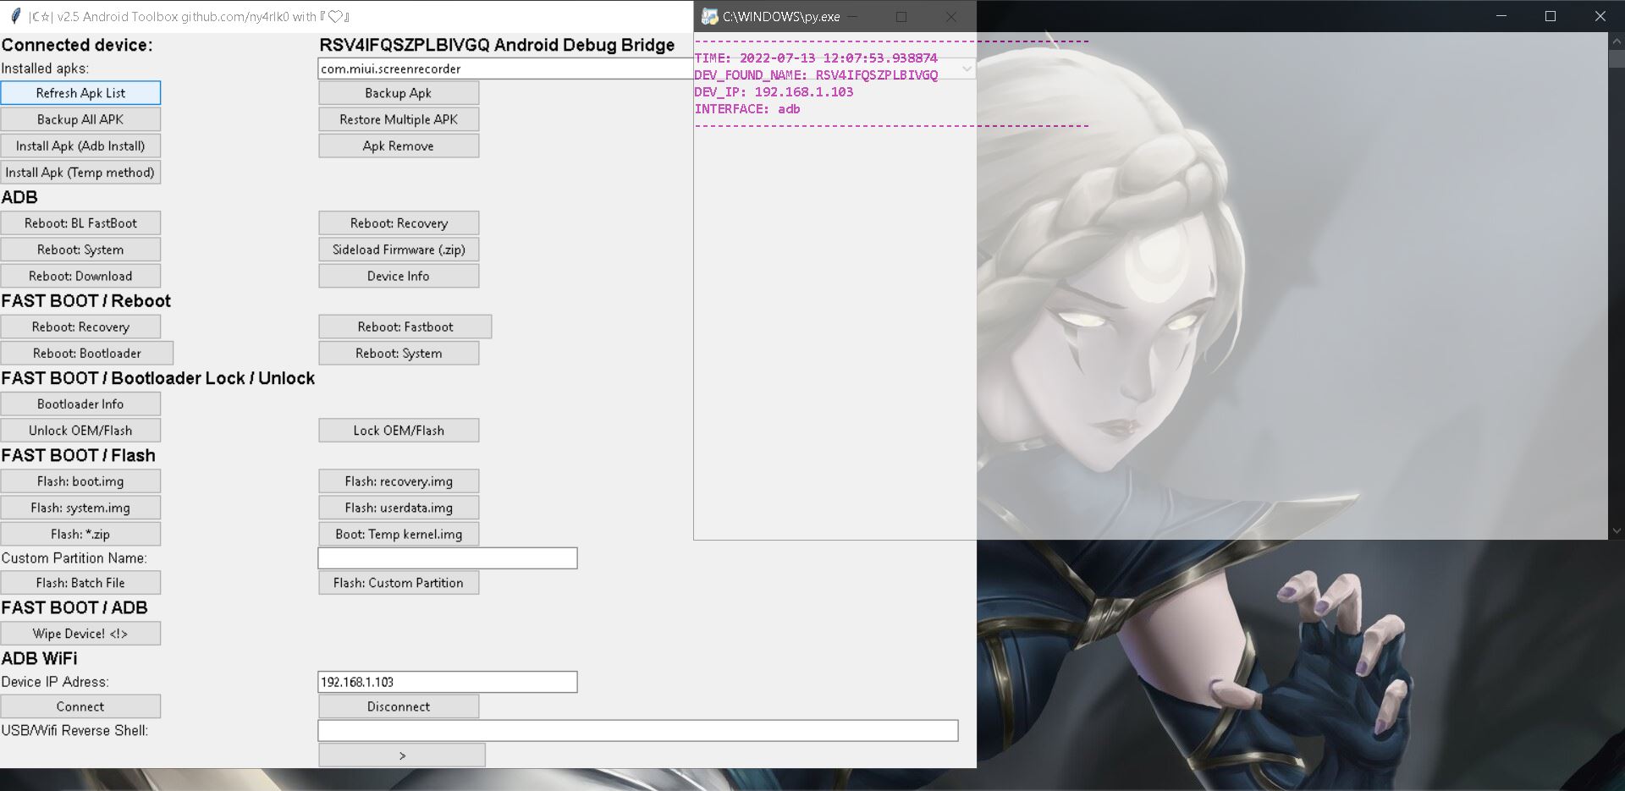Click the Refresh Apk List button
The image size is (1625, 791).
(80, 93)
